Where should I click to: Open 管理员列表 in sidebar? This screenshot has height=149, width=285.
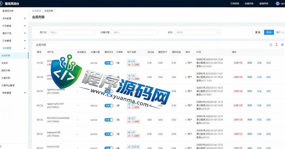point(8,11)
